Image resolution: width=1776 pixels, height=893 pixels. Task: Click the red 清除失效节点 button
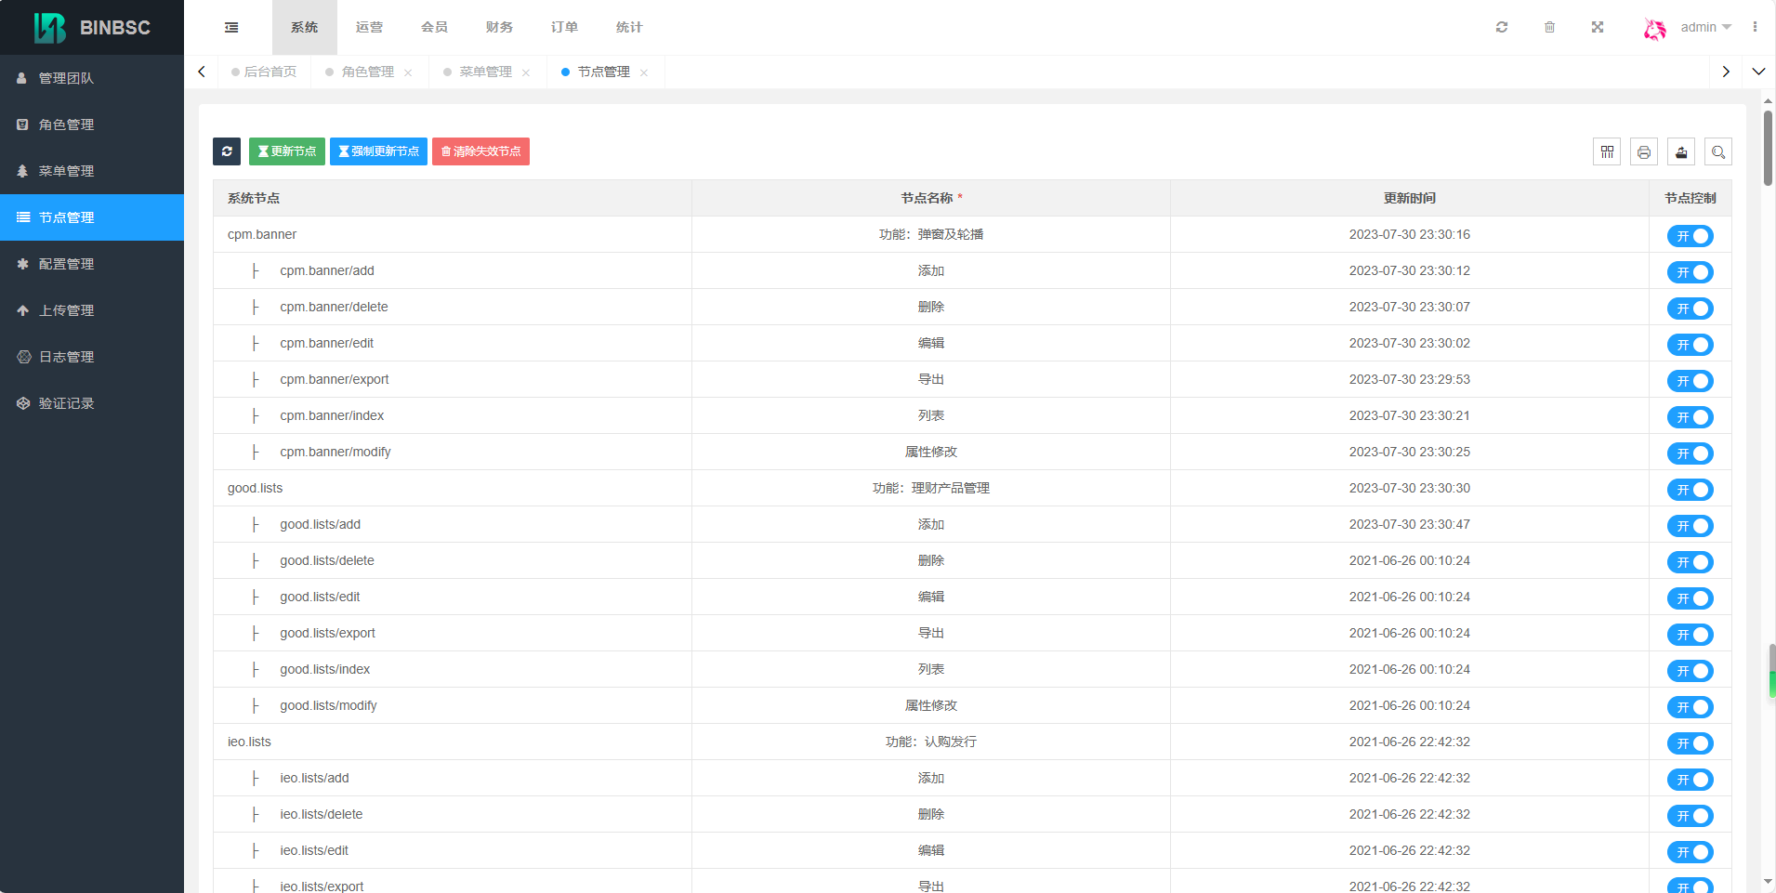pos(480,151)
